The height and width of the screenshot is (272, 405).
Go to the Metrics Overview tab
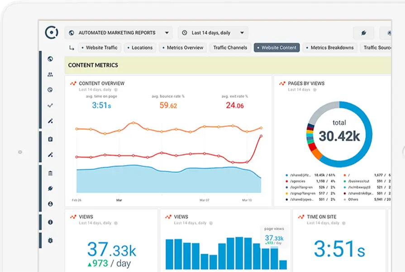[183, 48]
